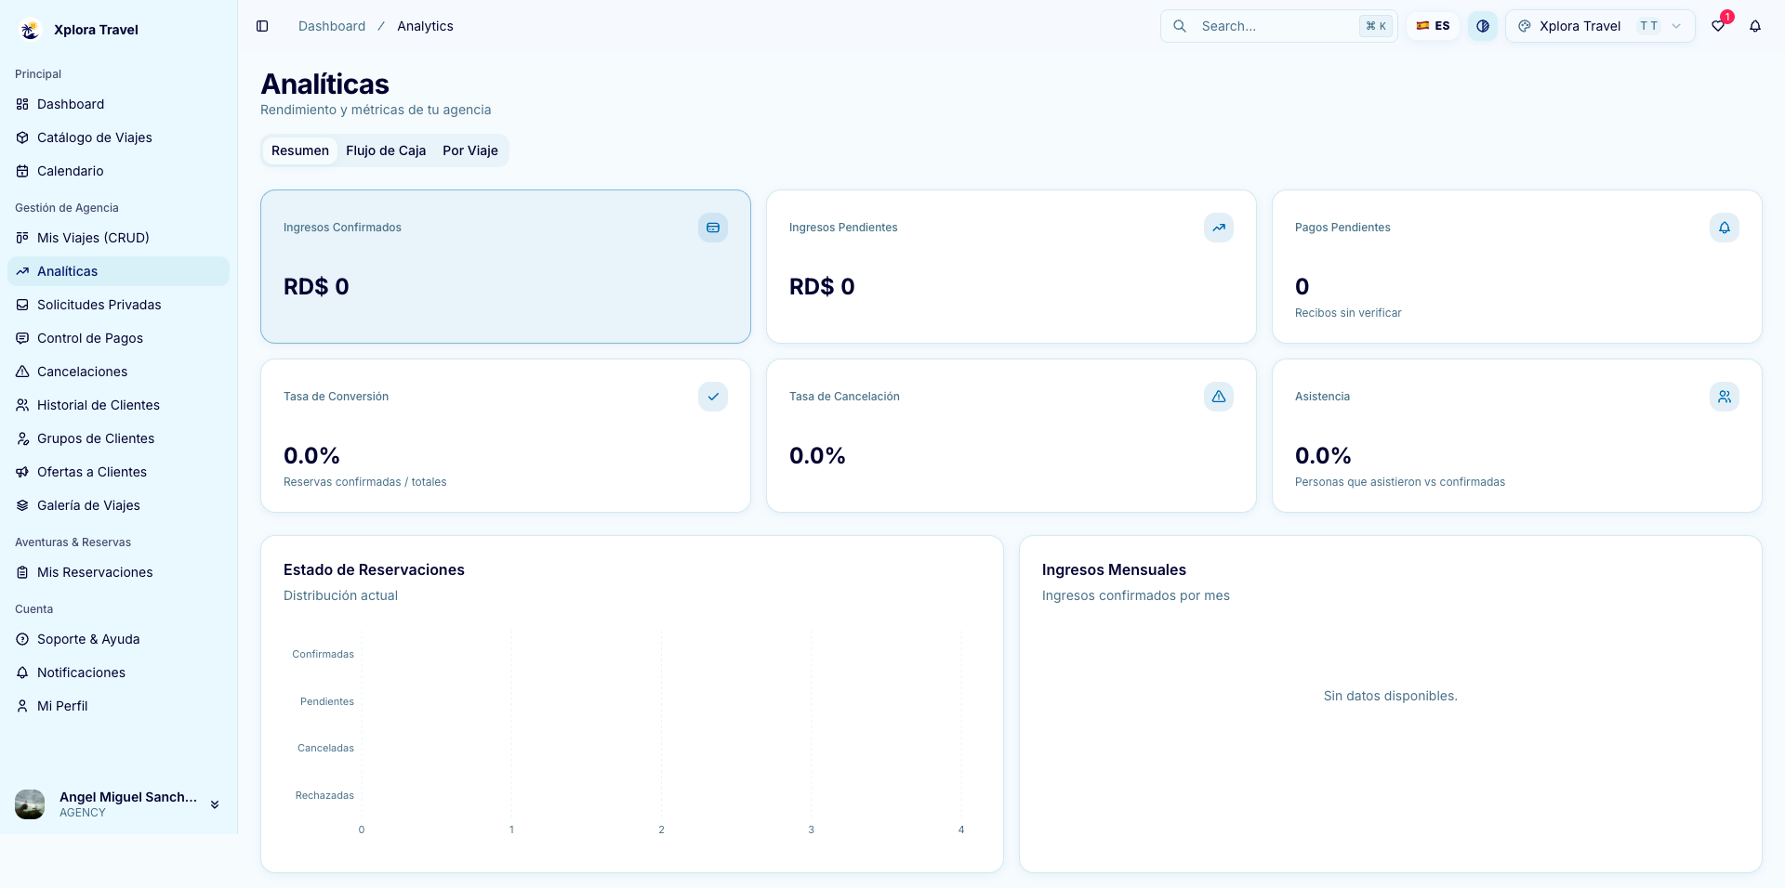Switch to the Por Viaje tab
Viewport: 1785px width, 888px height.
click(x=470, y=150)
